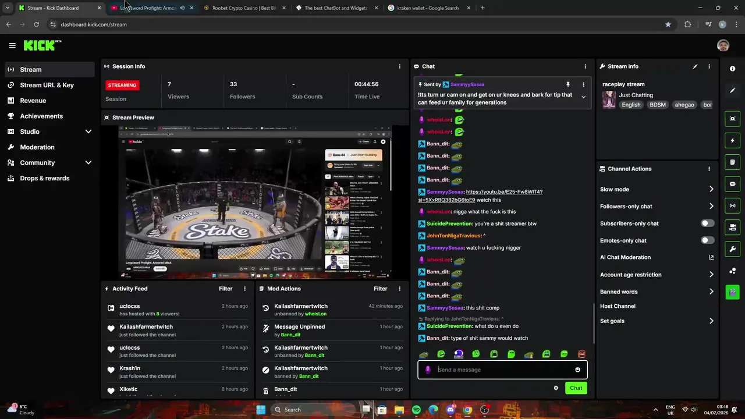Click the green clapperboard icon in right rail

(732, 292)
